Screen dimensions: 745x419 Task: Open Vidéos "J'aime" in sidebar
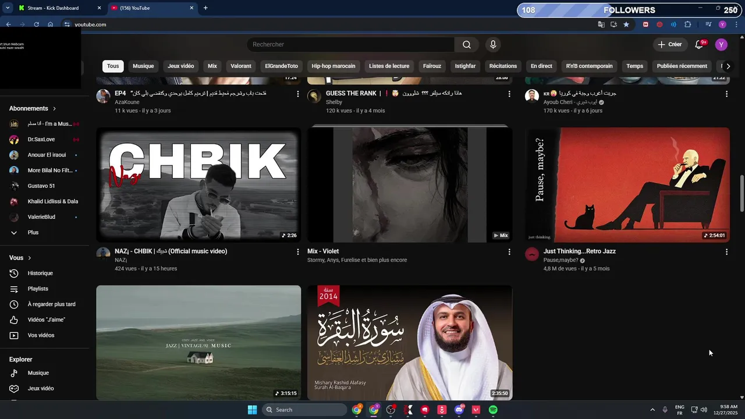46,320
